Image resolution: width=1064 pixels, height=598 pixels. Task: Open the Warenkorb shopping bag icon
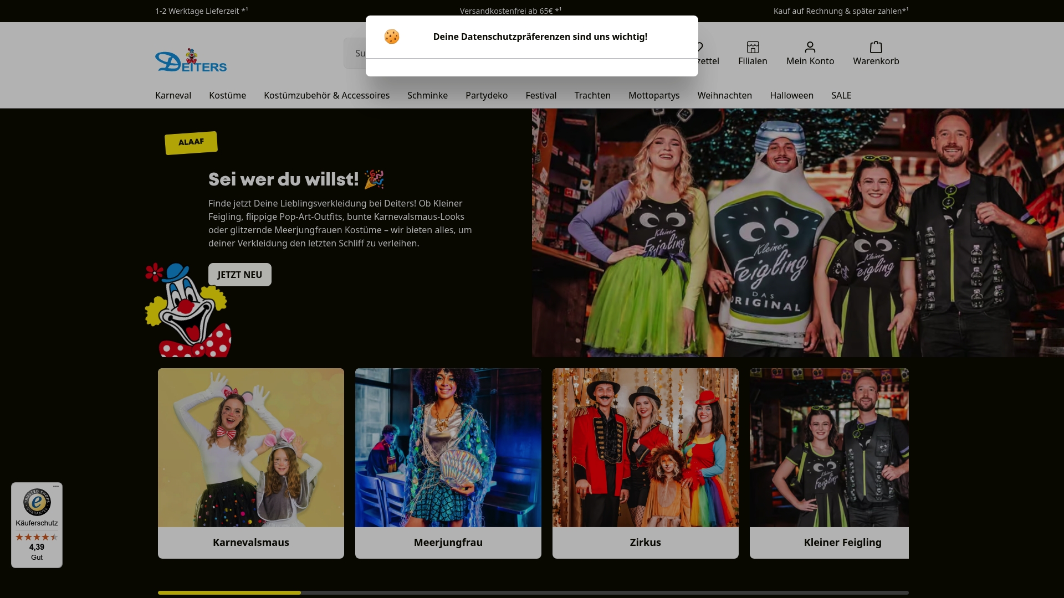(x=876, y=47)
